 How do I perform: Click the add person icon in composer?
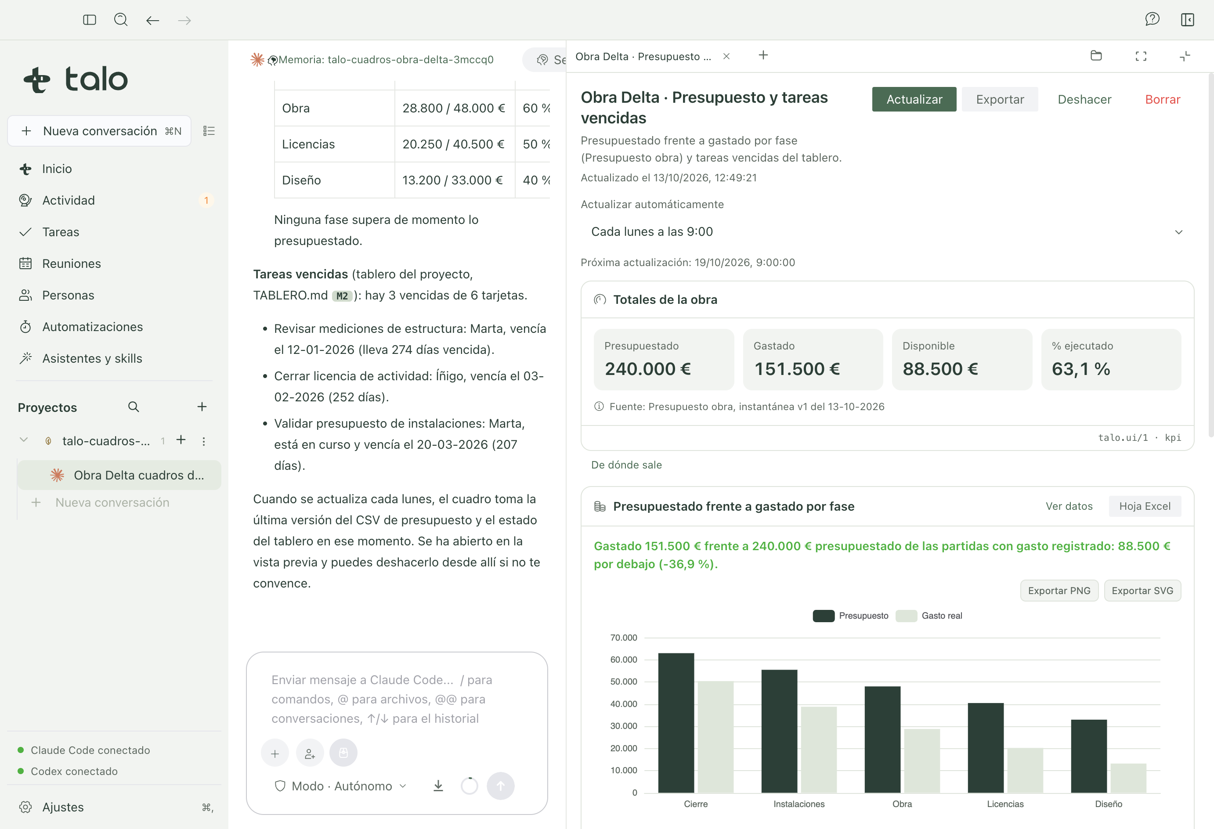(310, 753)
